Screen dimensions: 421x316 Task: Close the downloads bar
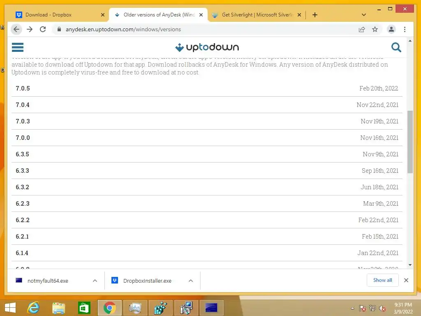click(406, 280)
